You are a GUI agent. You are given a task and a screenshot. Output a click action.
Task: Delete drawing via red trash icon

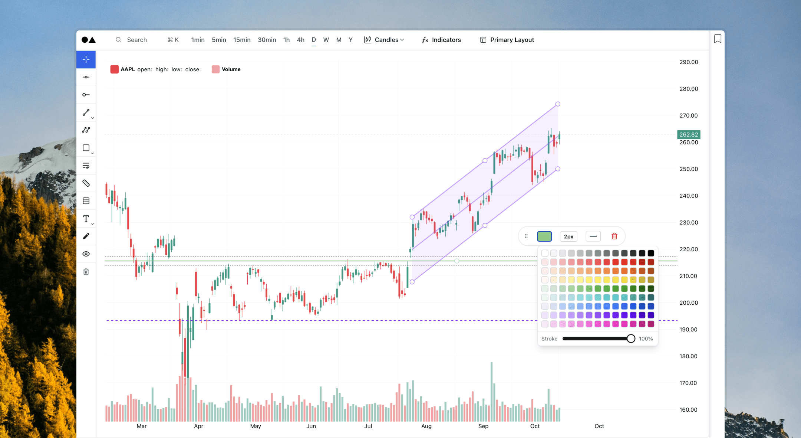(614, 236)
